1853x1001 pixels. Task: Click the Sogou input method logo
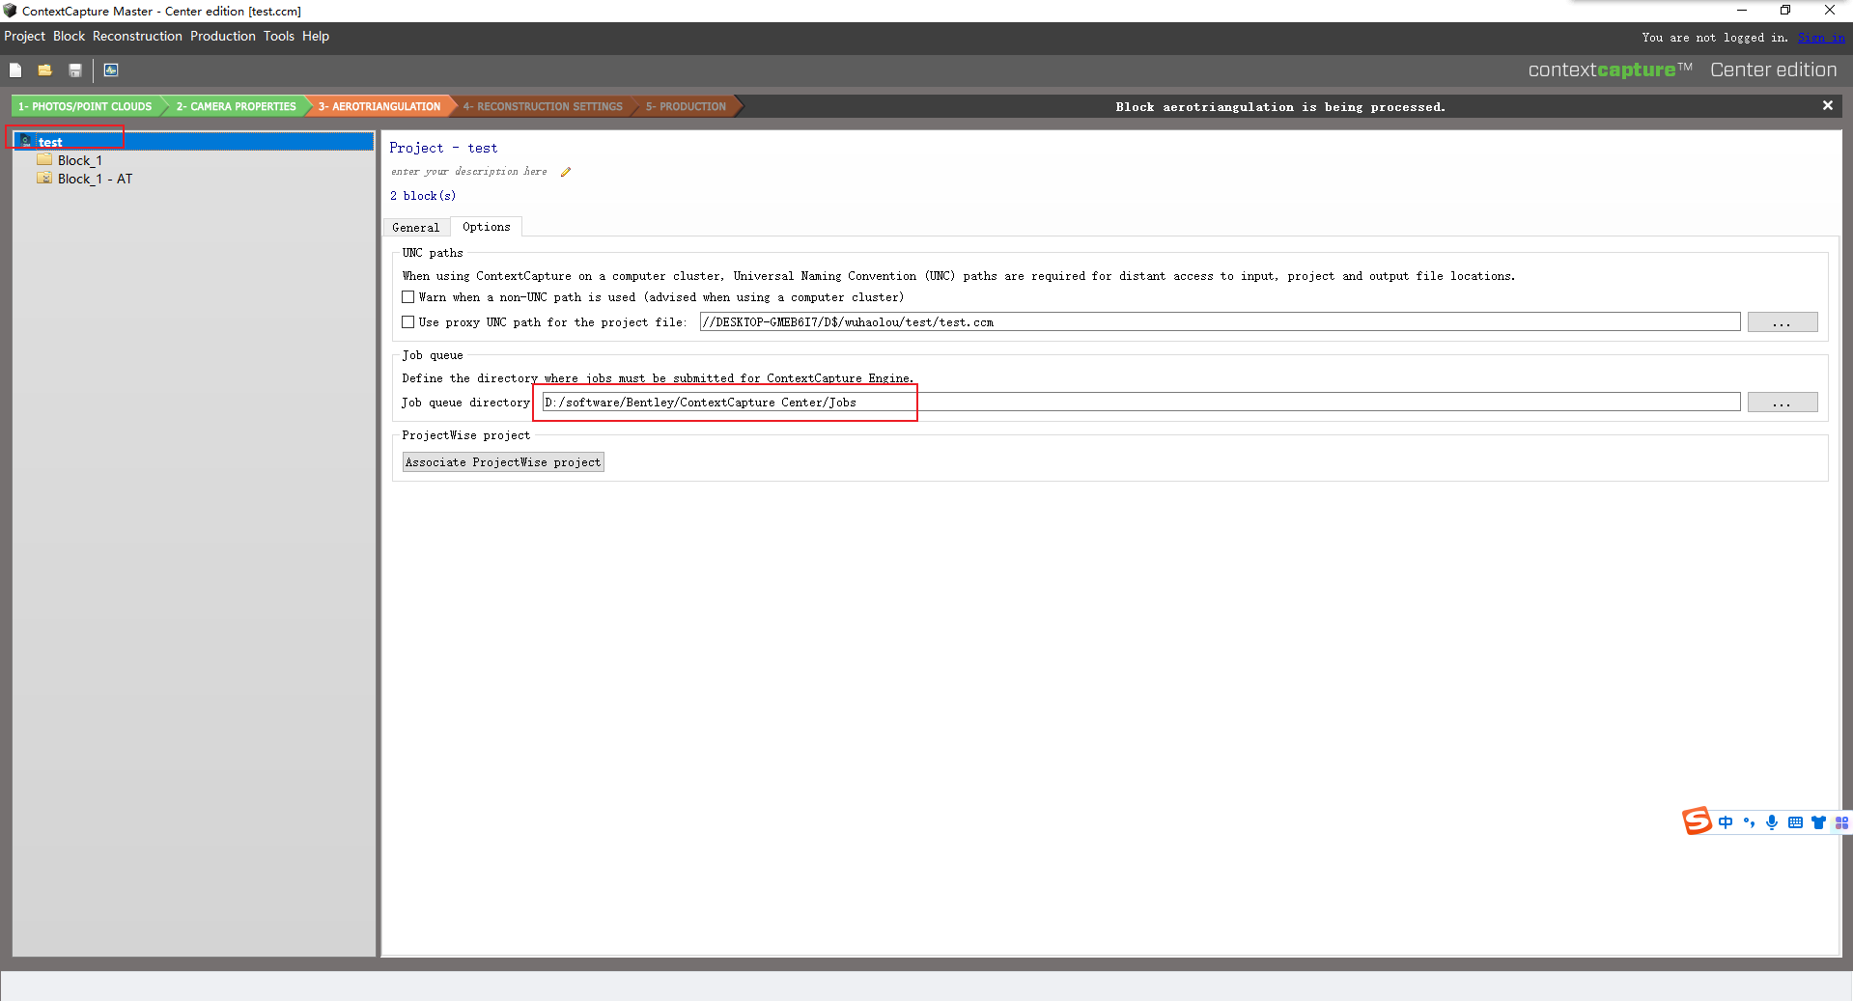[x=1697, y=821]
